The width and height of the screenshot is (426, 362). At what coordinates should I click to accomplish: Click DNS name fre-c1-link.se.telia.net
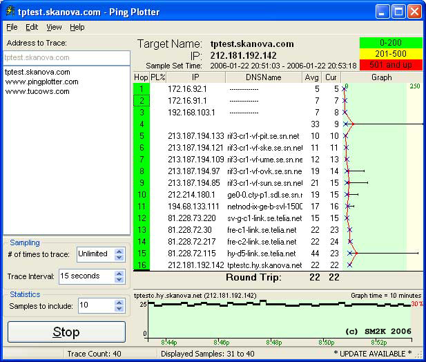tap(262, 230)
